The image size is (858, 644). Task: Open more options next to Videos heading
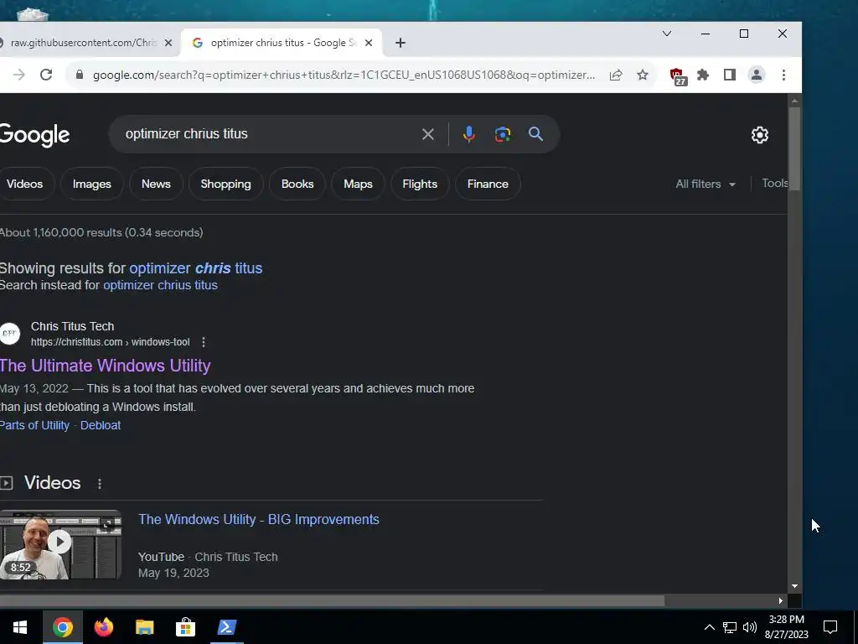click(x=100, y=484)
